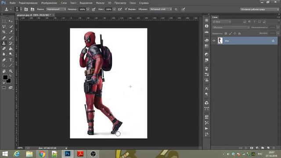The height and width of the screenshot is (158, 281).
Task: Select the History Brush tool
Action: (x=11, y=43)
